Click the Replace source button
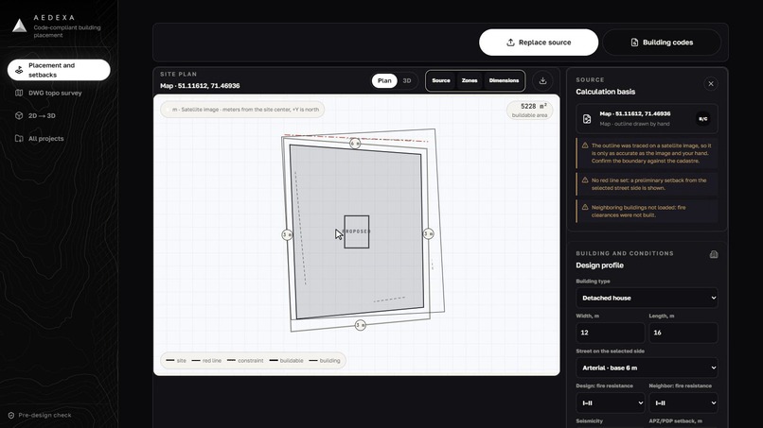Viewport: 763px width, 428px height. (x=539, y=43)
